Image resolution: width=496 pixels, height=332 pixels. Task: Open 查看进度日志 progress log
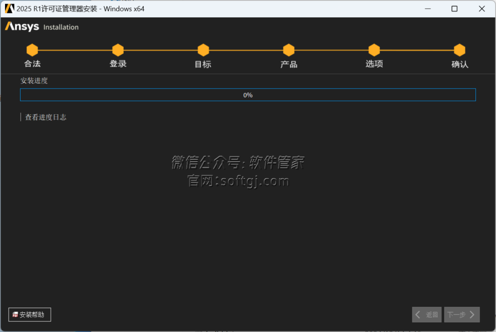45,117
